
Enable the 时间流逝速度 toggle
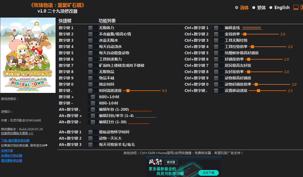point(93,91)
